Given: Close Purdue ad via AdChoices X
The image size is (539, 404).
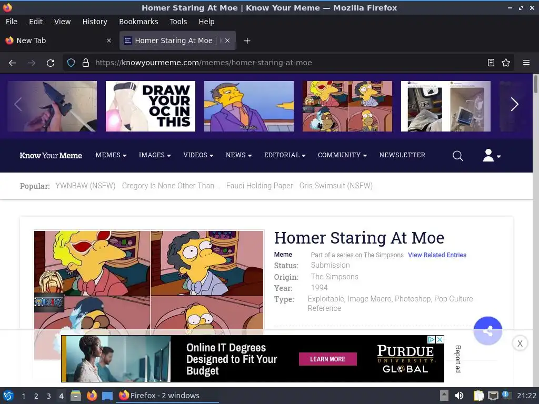Looking at the screenshot, I should tap(440, 339).
